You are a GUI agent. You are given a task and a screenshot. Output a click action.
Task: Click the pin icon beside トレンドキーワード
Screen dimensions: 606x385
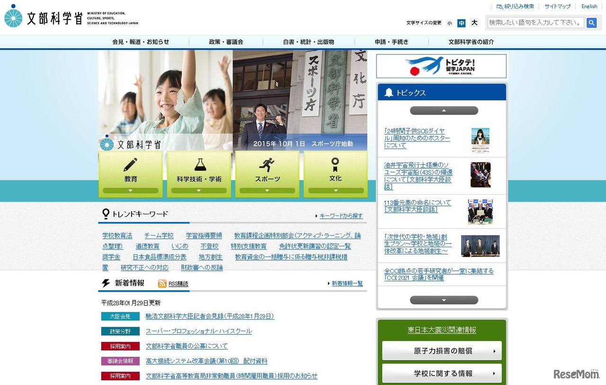[107, 214]
